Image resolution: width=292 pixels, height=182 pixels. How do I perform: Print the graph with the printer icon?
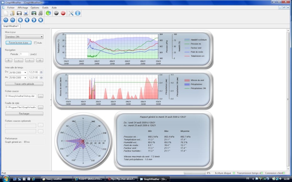26,13
